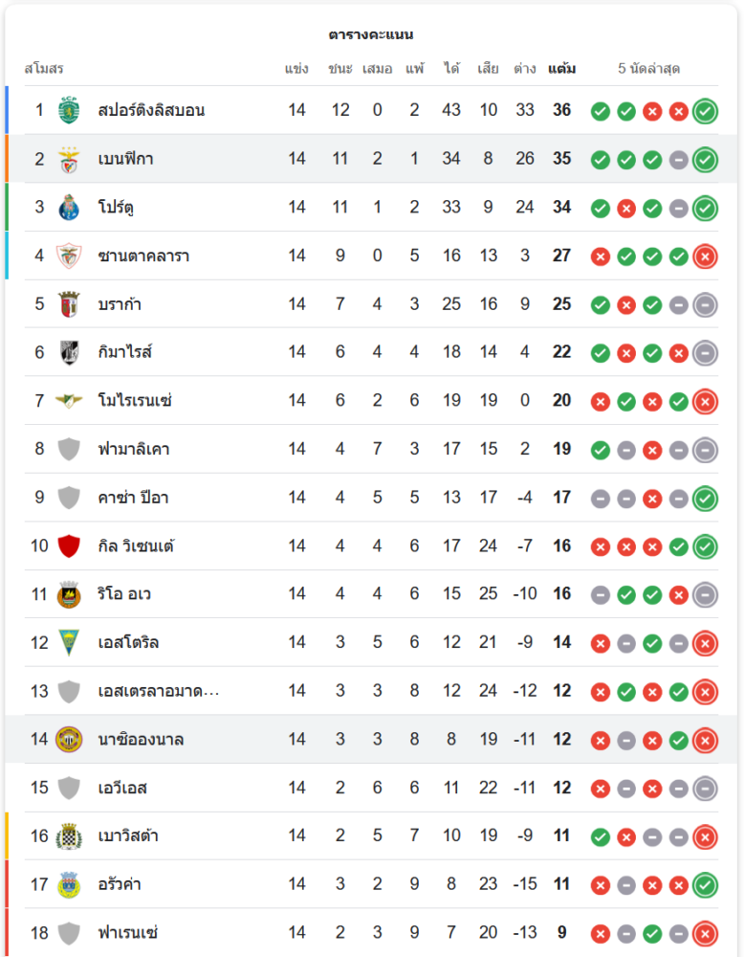Viewport: 744px width, 957px height.
Task: Click Braga's latest draw result circle
Action: click(705, 305)
